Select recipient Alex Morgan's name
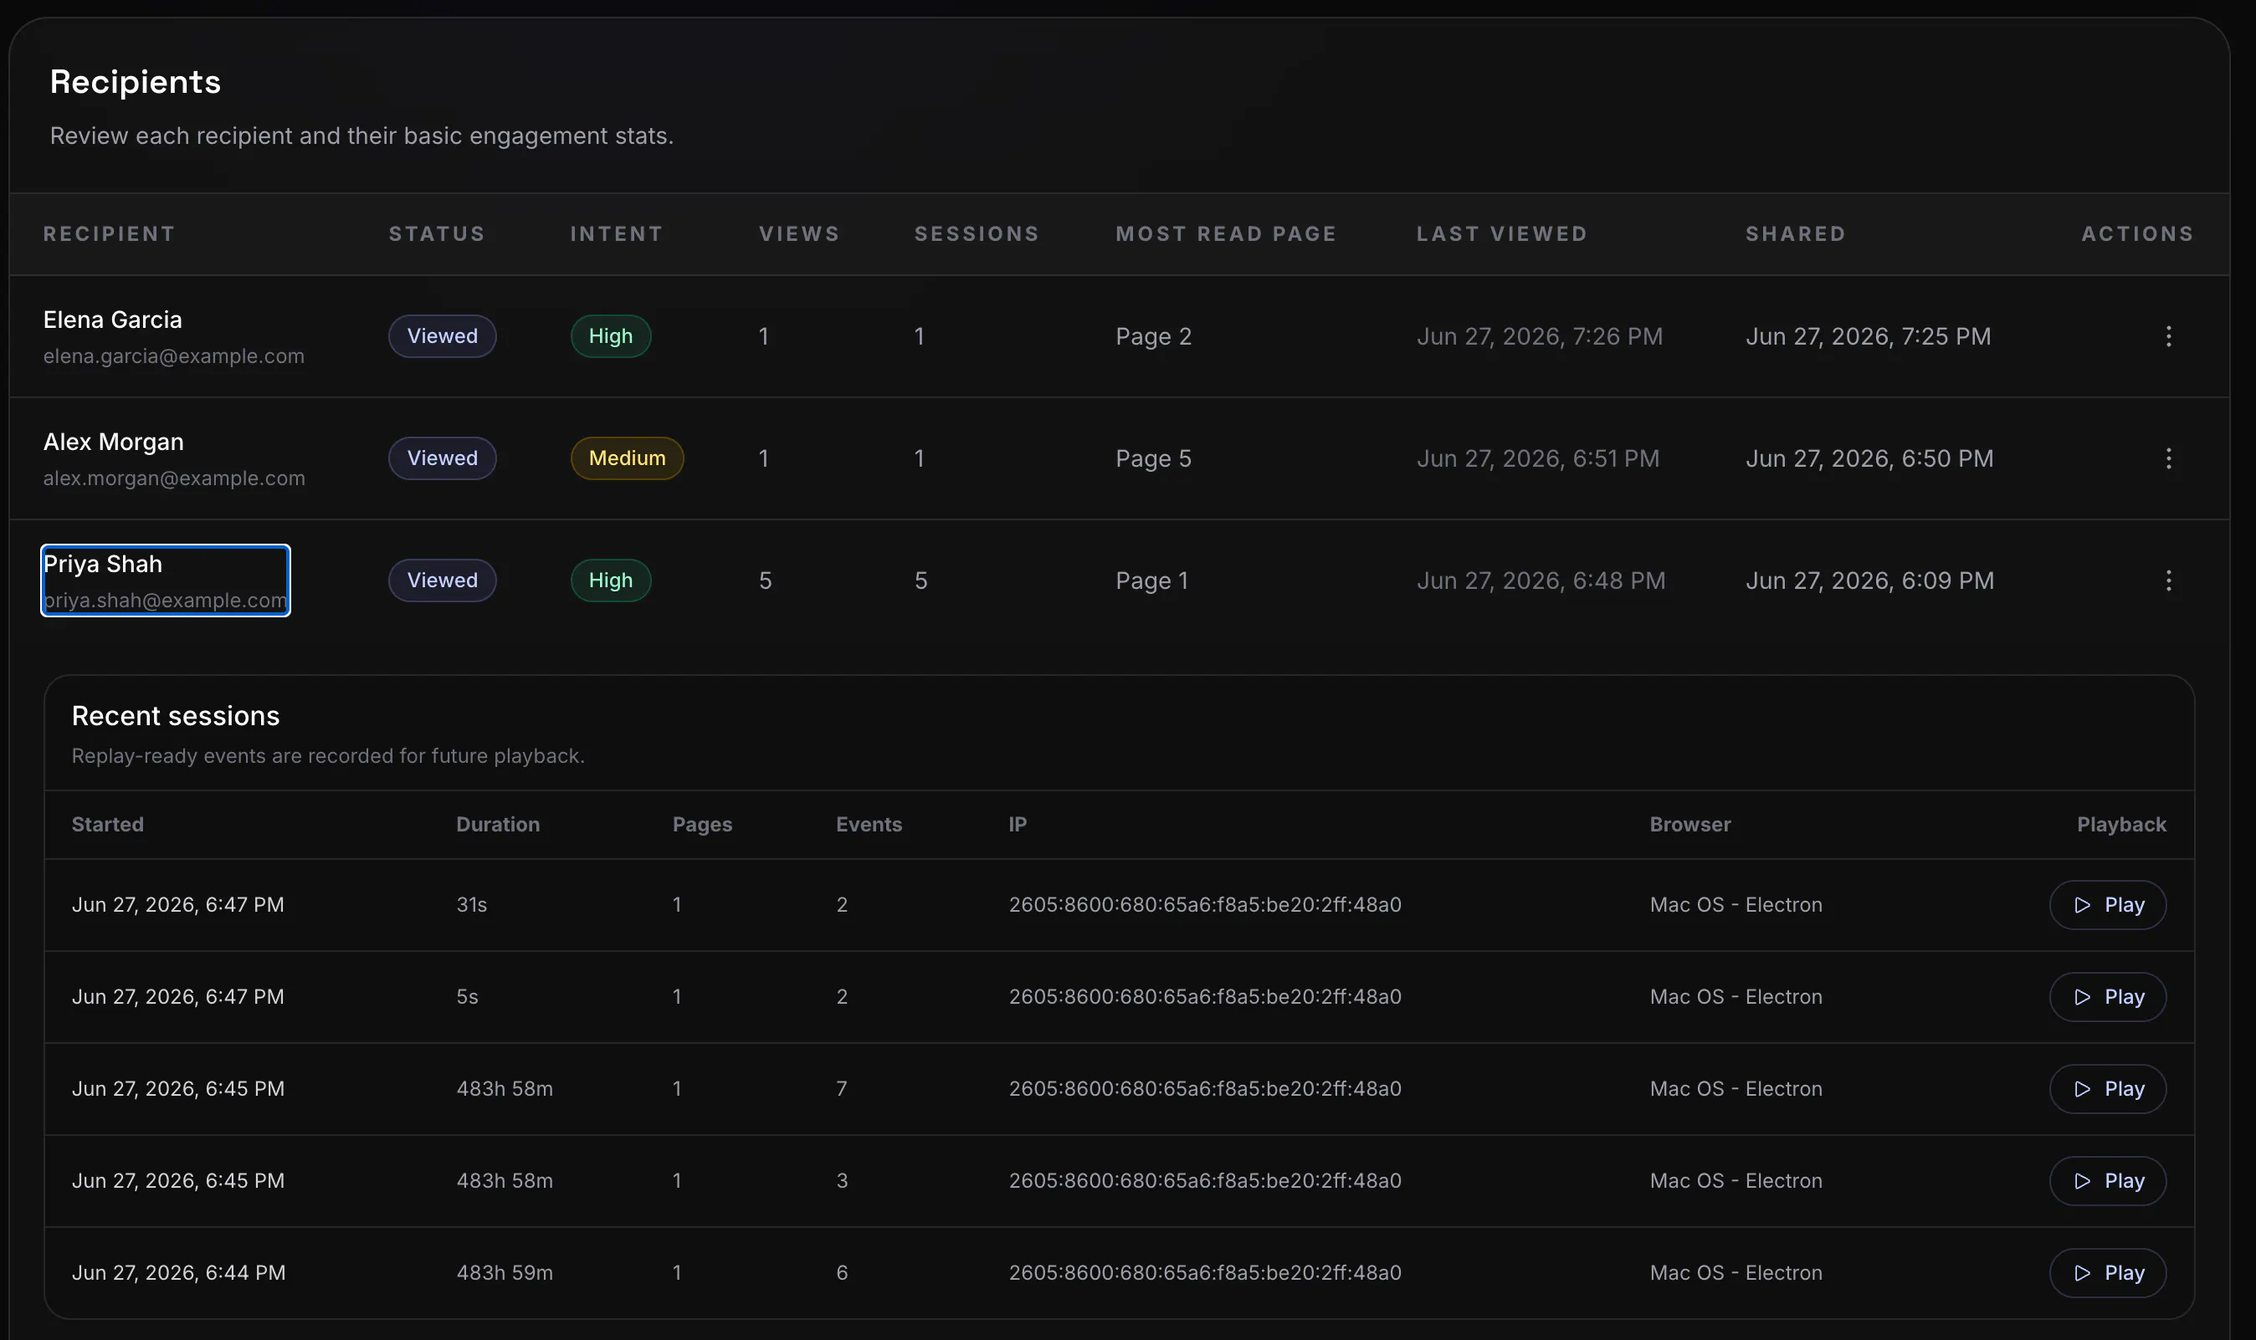2256x1340 pixels. click(114, 442)
